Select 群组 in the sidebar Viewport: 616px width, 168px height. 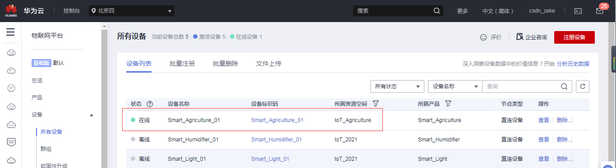point(46,149)
